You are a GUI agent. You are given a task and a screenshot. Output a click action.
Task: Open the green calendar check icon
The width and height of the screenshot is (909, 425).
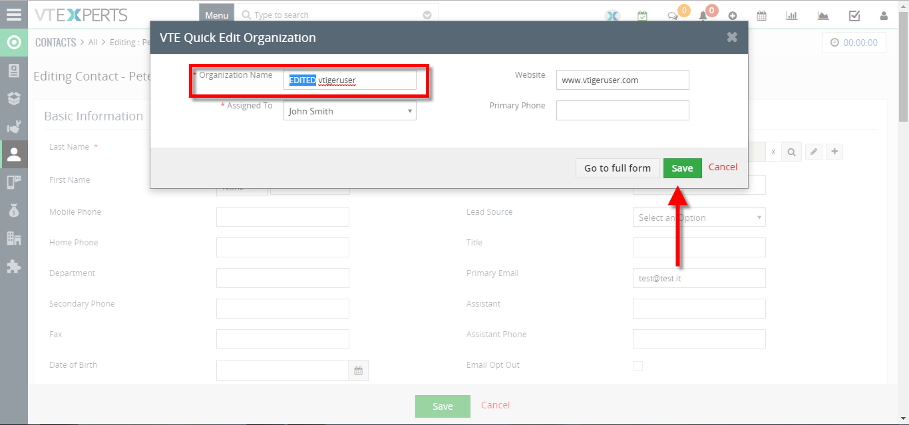[x=642, y=16]
